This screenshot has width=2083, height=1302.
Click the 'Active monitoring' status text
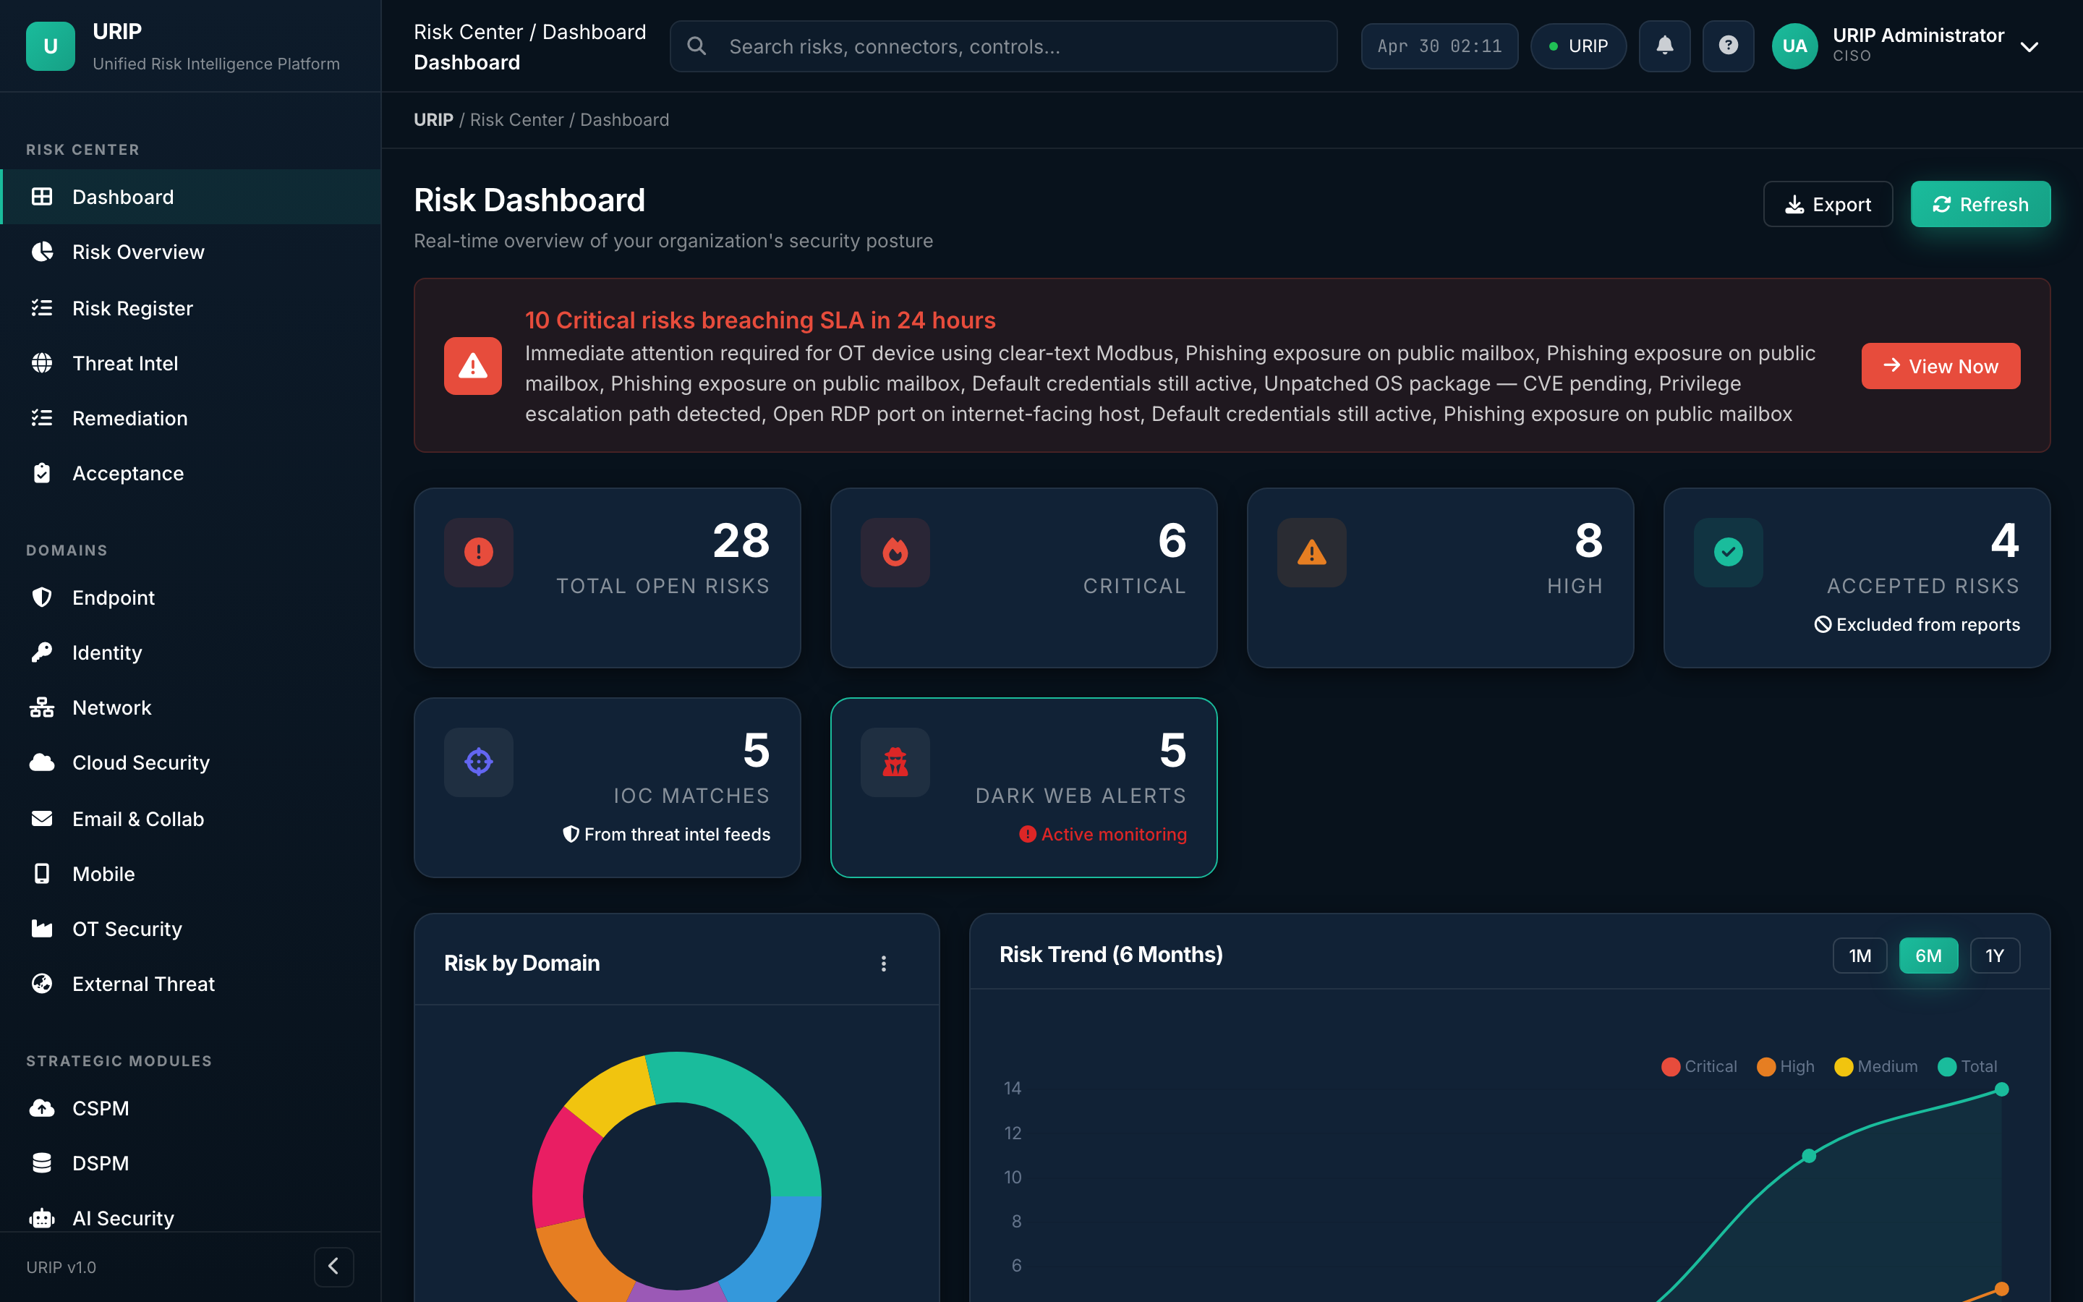[1113, 833]
